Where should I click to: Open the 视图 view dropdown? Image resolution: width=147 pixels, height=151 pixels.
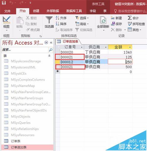point(6,24)
